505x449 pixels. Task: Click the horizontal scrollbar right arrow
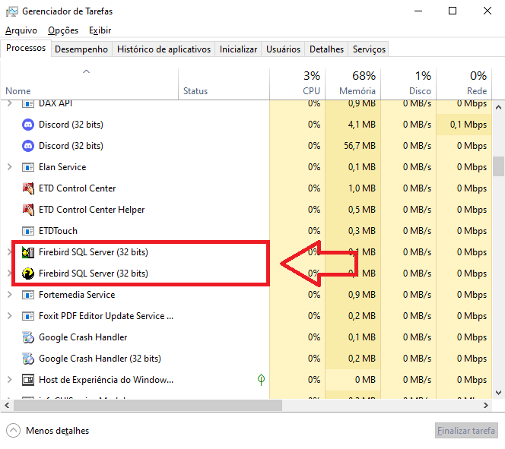tap(486, 406)
